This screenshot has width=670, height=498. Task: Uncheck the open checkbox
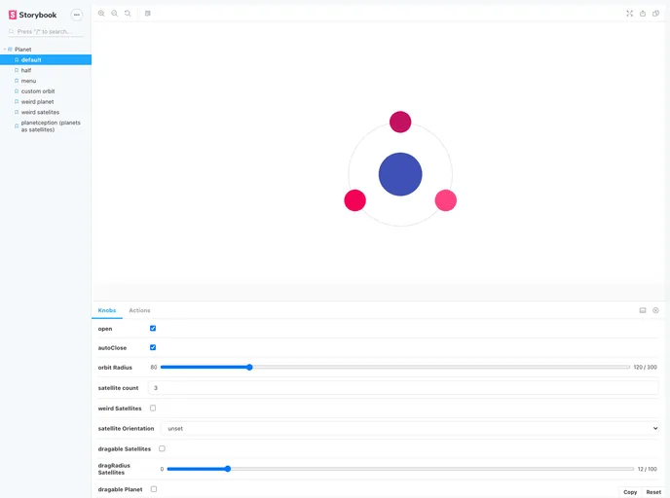point(153,328)
